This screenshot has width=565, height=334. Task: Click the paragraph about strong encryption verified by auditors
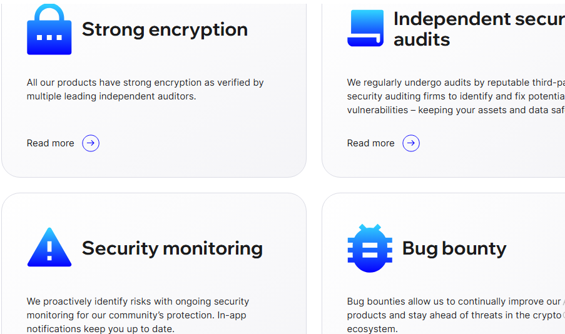click(x=145, y=89)
